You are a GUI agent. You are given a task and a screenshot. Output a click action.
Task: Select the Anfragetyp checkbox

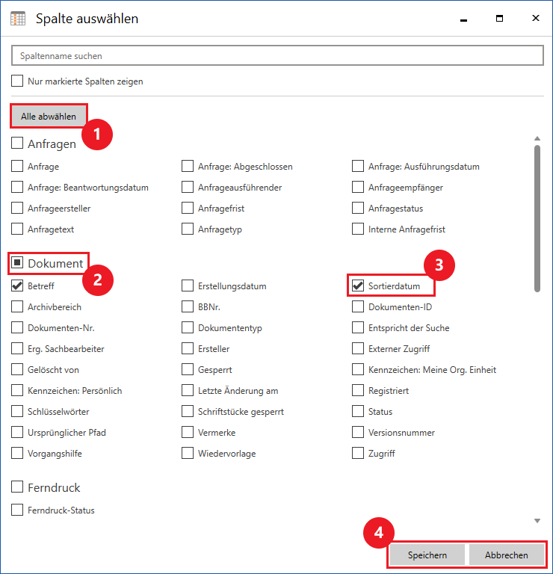(x=188, y=229)
